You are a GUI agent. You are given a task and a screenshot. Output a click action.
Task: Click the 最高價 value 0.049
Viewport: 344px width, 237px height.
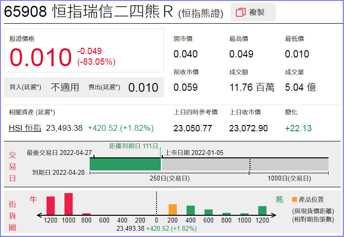coord(241,54)
